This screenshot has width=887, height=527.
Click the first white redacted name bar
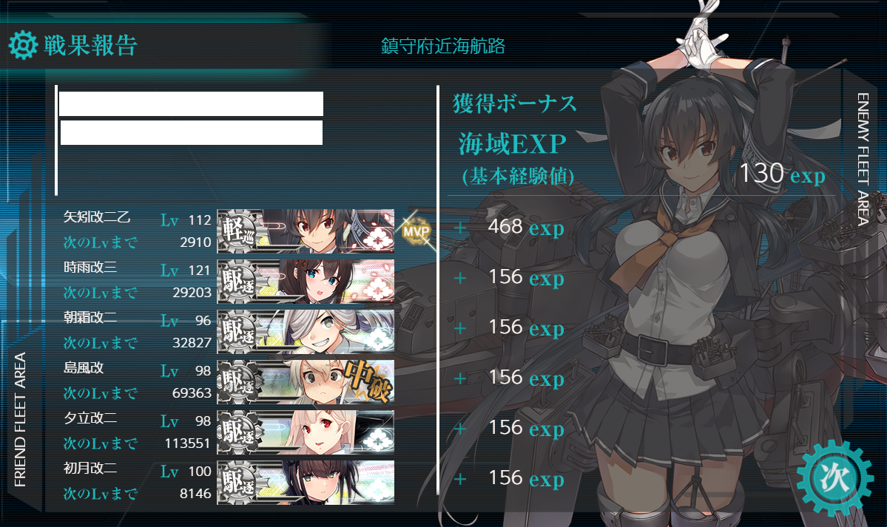[191, 104]
